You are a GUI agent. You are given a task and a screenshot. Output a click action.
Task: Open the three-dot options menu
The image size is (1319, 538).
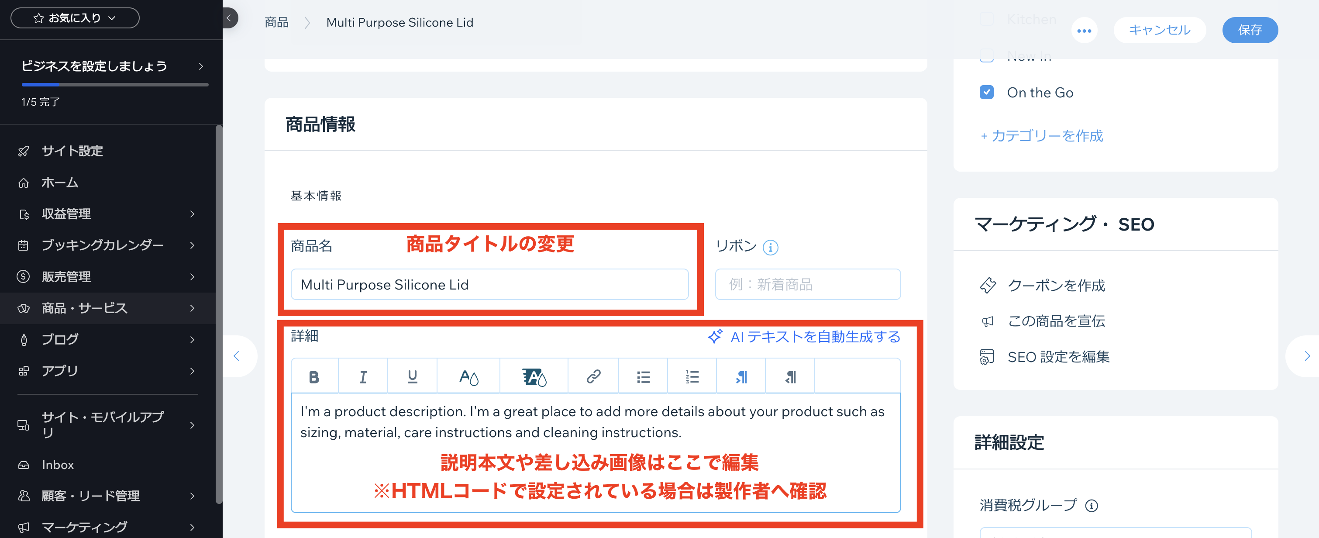(x=1085, y=30)
